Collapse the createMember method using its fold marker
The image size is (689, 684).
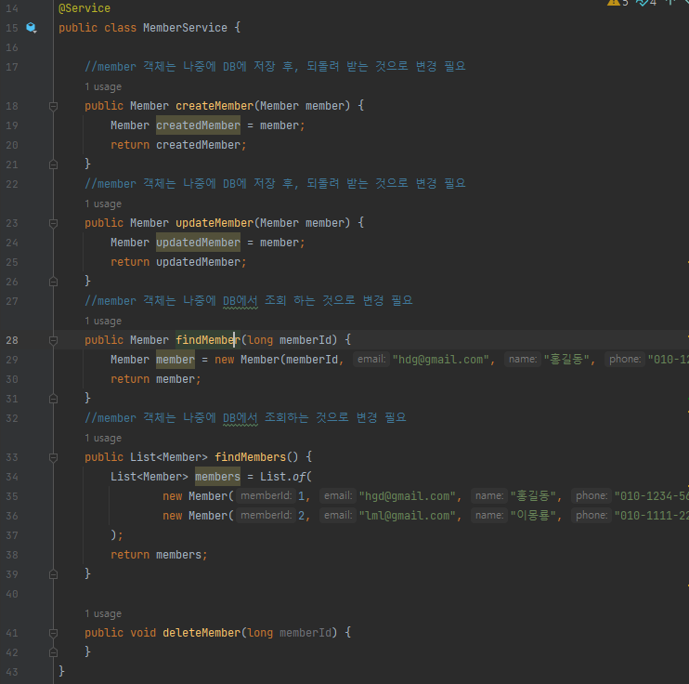pos(53,106)
